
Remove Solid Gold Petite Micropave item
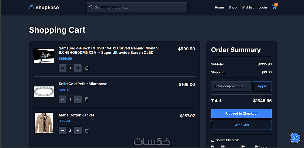tap(87, 99)
